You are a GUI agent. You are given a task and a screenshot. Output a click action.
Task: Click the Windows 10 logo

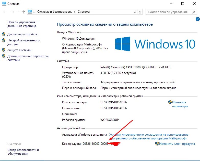(155, 44)
